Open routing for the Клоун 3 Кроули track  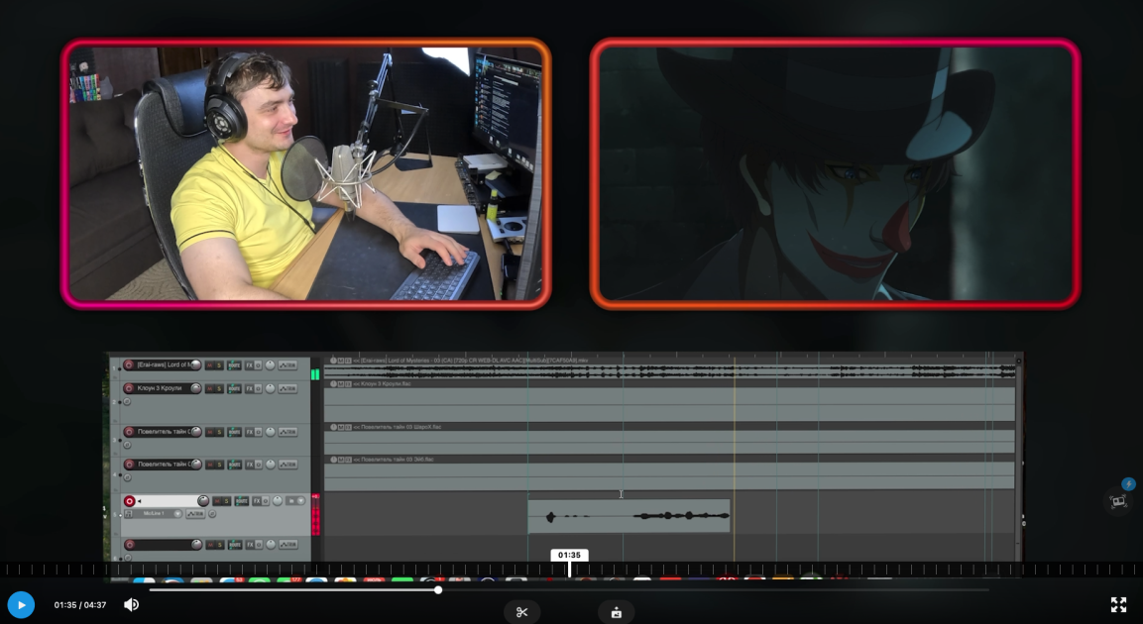tap(234, 389)
